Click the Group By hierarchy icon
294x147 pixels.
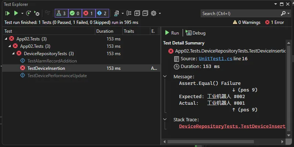coord(129,13)
